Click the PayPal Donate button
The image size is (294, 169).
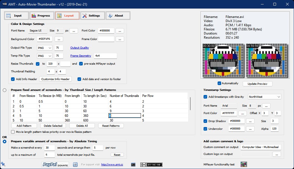coord(55,165)
